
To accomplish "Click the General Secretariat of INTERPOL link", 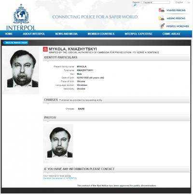I will coord(60,178).
